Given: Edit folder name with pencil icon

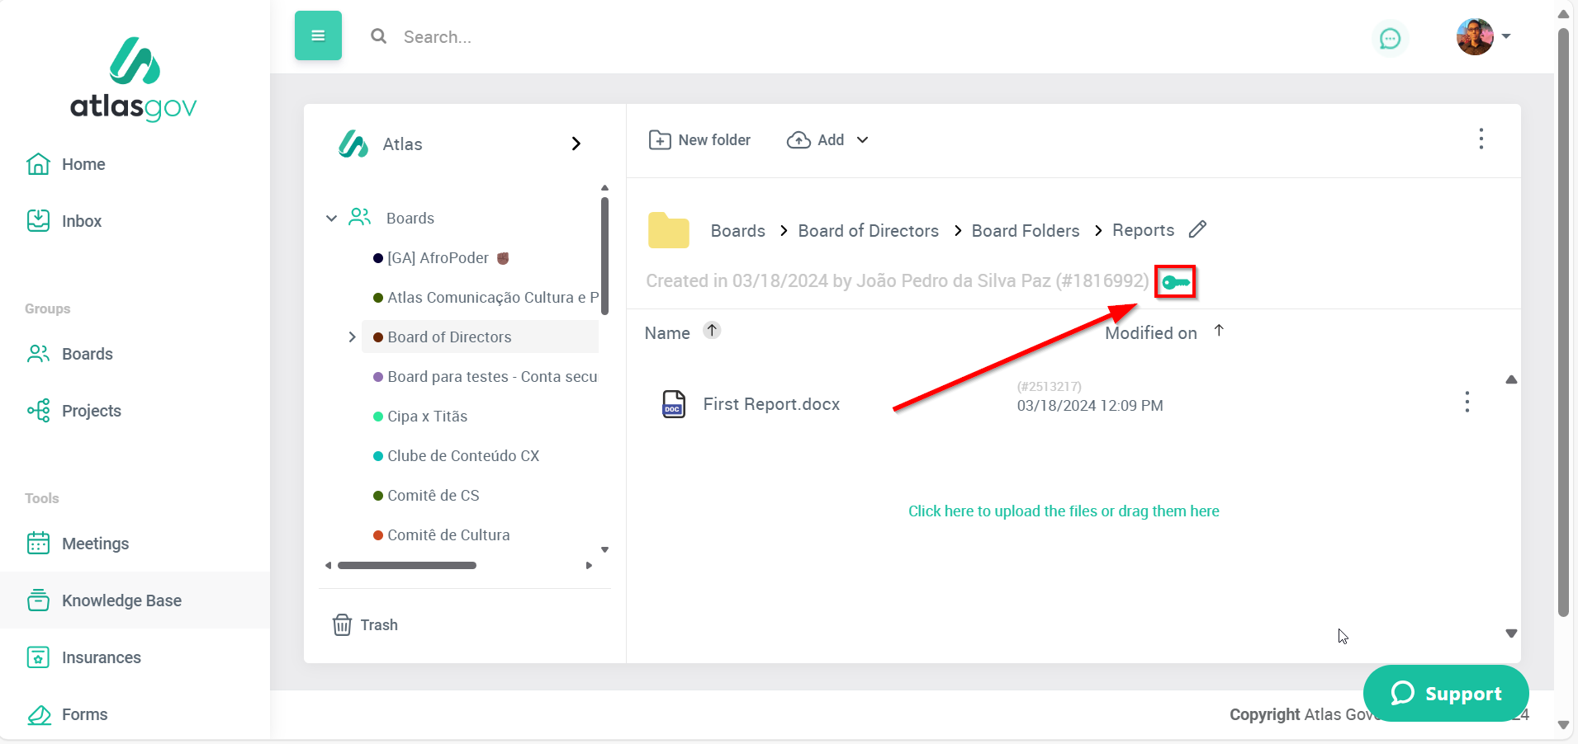Looking at the screenshot, I should 1197,229.
